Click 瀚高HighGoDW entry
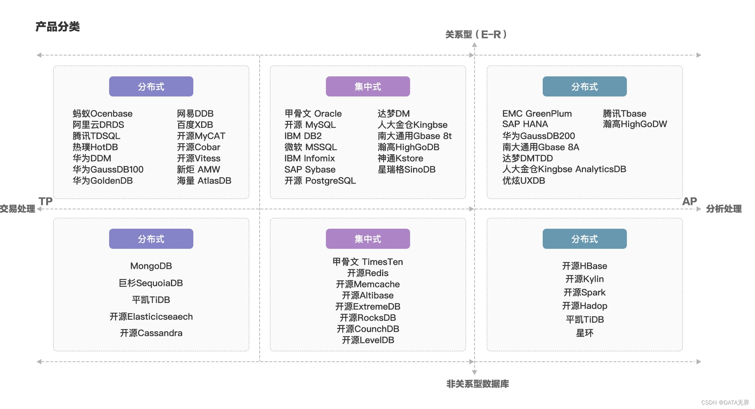This screenshot has height=409, width=755. tap(635, 124)
